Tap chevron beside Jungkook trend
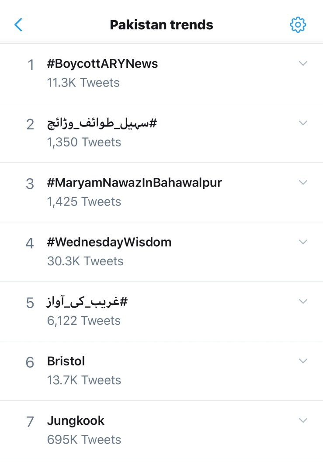This screenshot has width=323, height=462. (x=303, y=420)
